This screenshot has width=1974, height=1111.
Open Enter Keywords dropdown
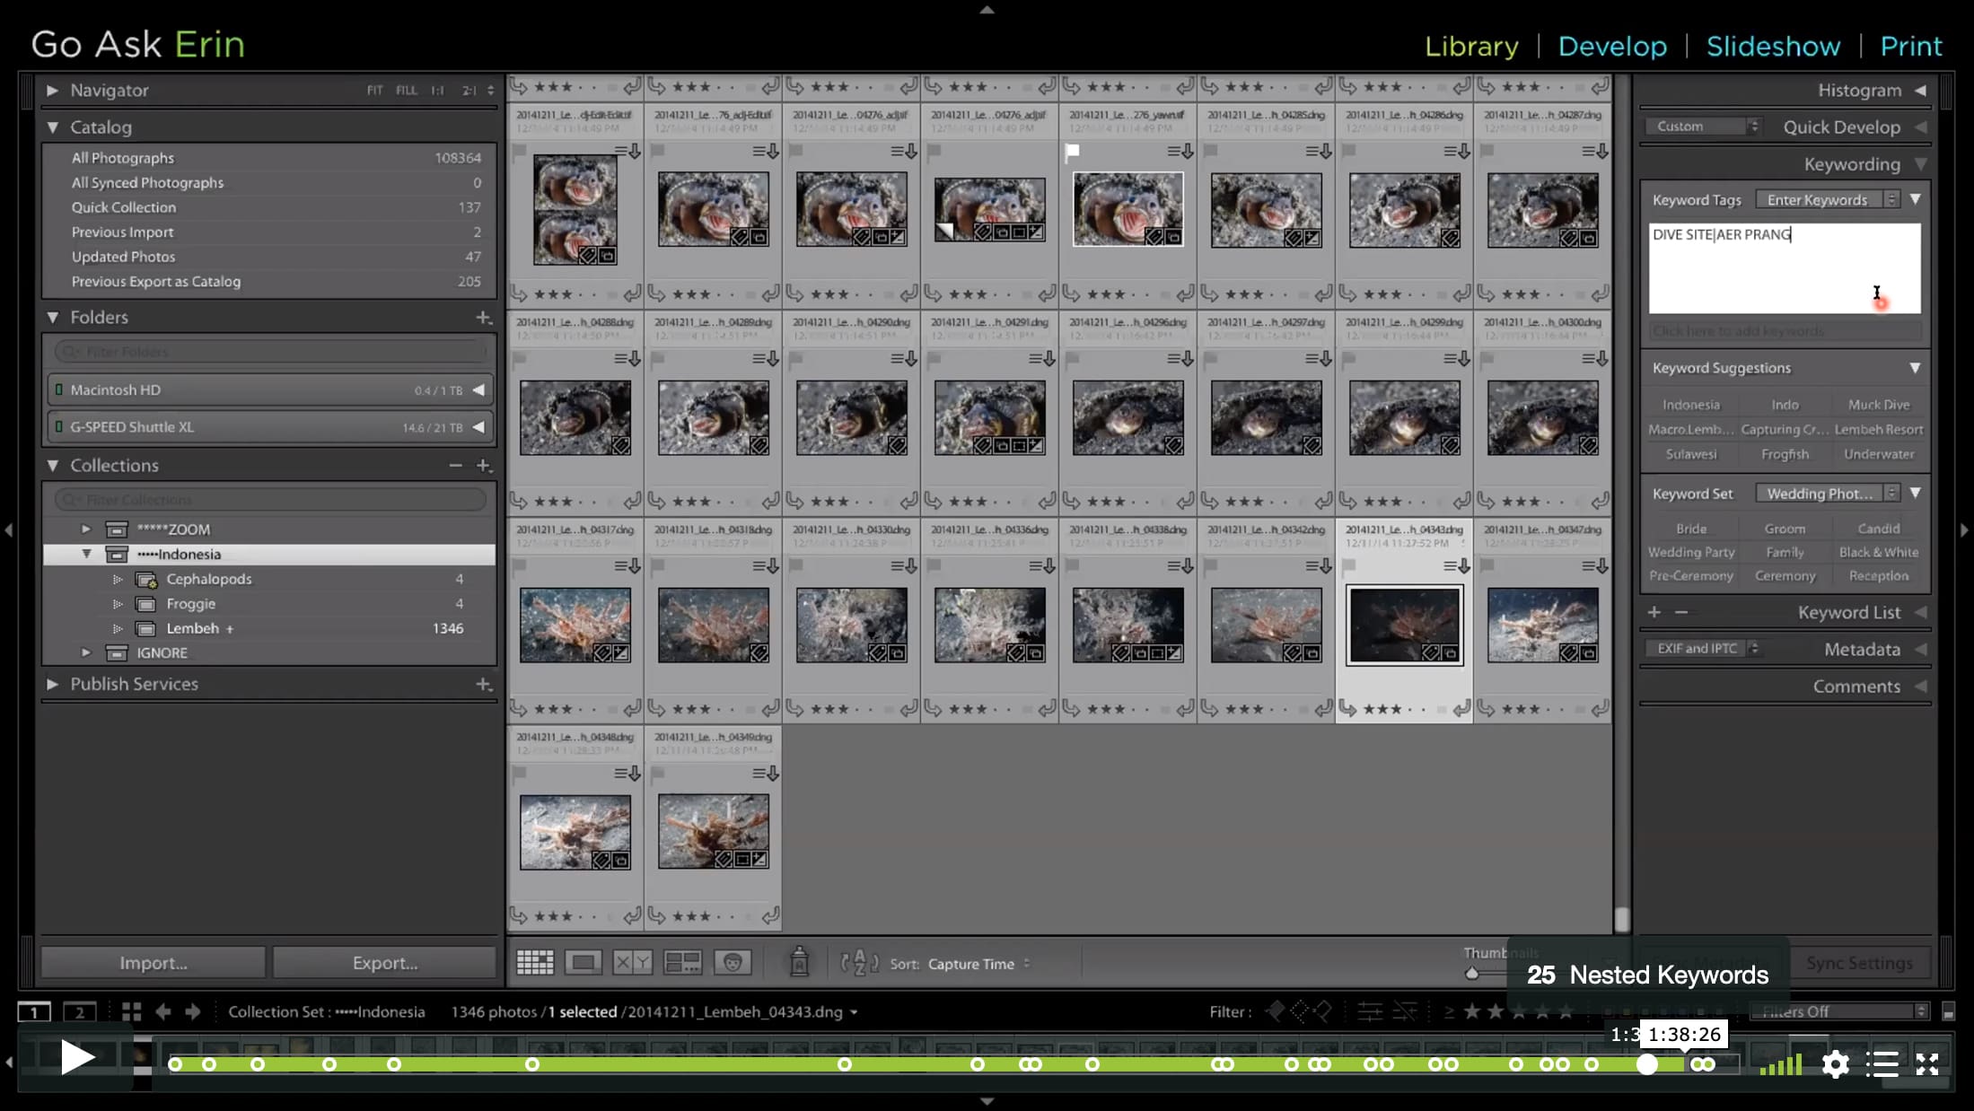pos(1828,200)
